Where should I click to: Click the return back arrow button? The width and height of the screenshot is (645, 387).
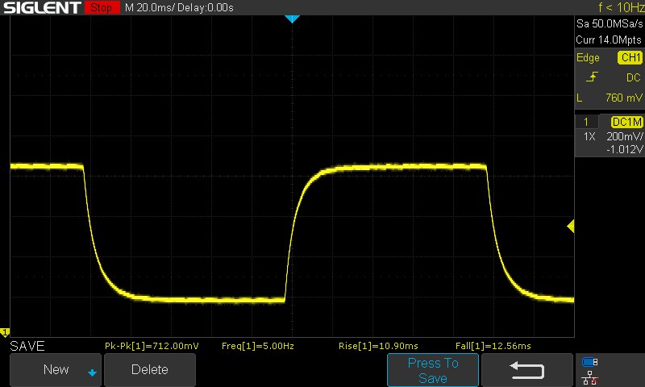click(x=527, y=370)
